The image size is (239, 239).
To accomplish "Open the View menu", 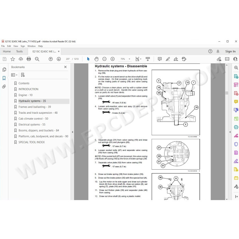I will click(x=16, y=46).
